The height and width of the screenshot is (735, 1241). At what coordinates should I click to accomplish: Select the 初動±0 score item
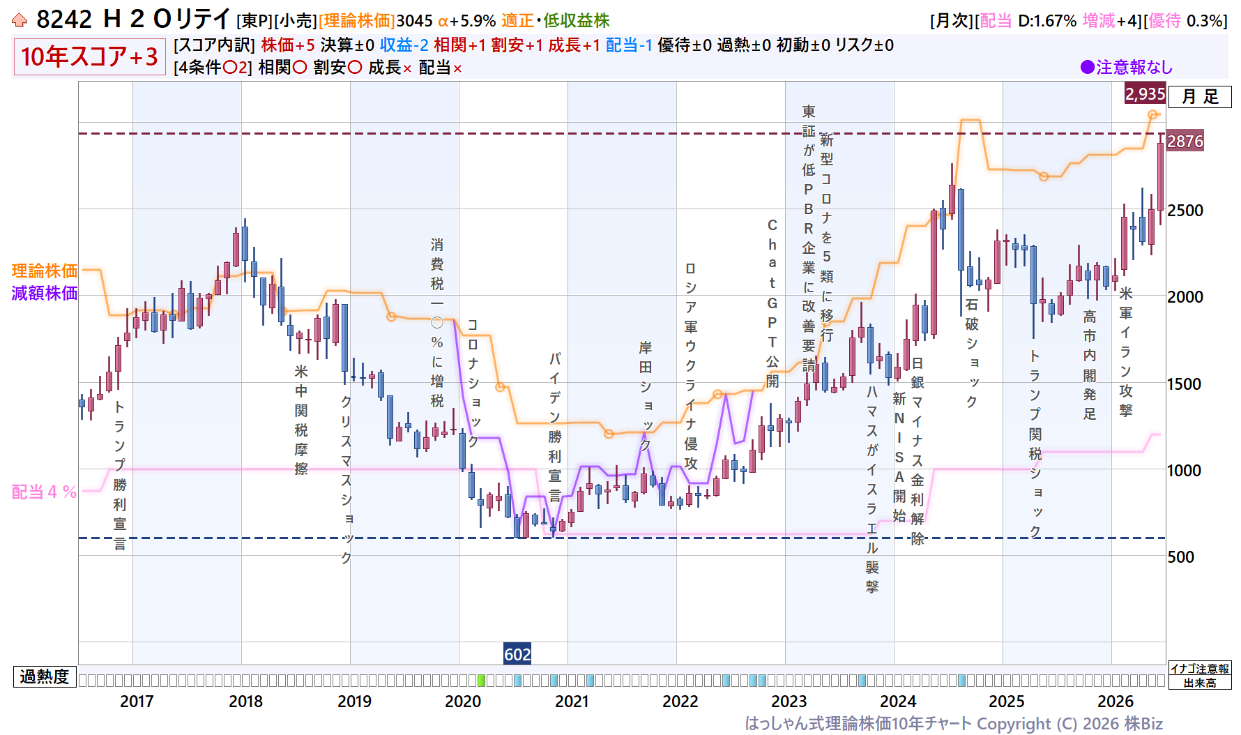coord(803,45)
